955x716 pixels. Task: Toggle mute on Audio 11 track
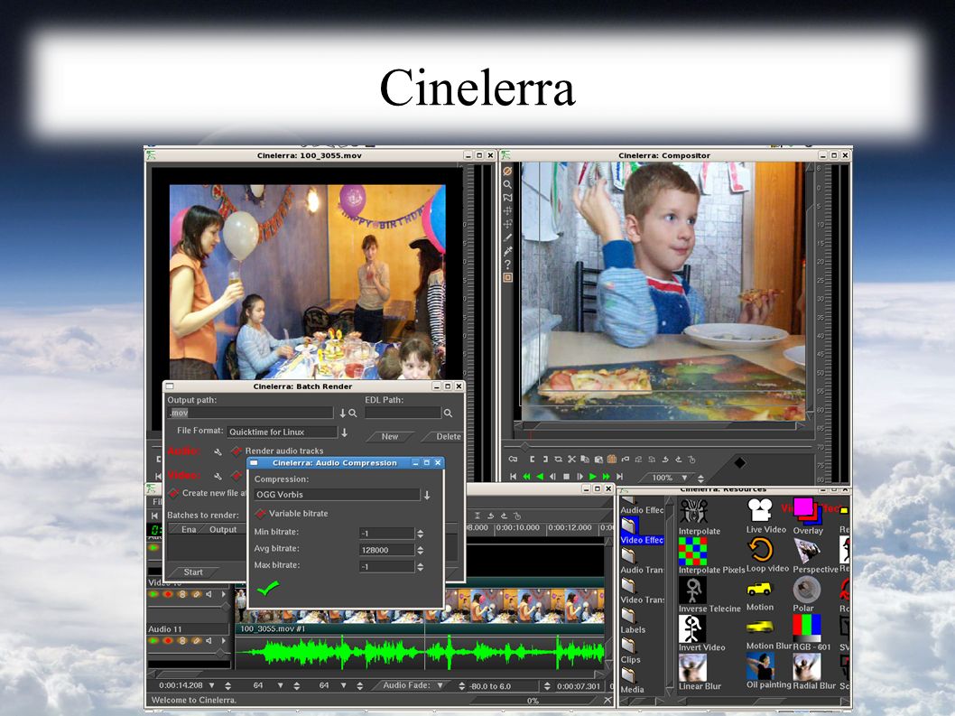coord(209,640)
